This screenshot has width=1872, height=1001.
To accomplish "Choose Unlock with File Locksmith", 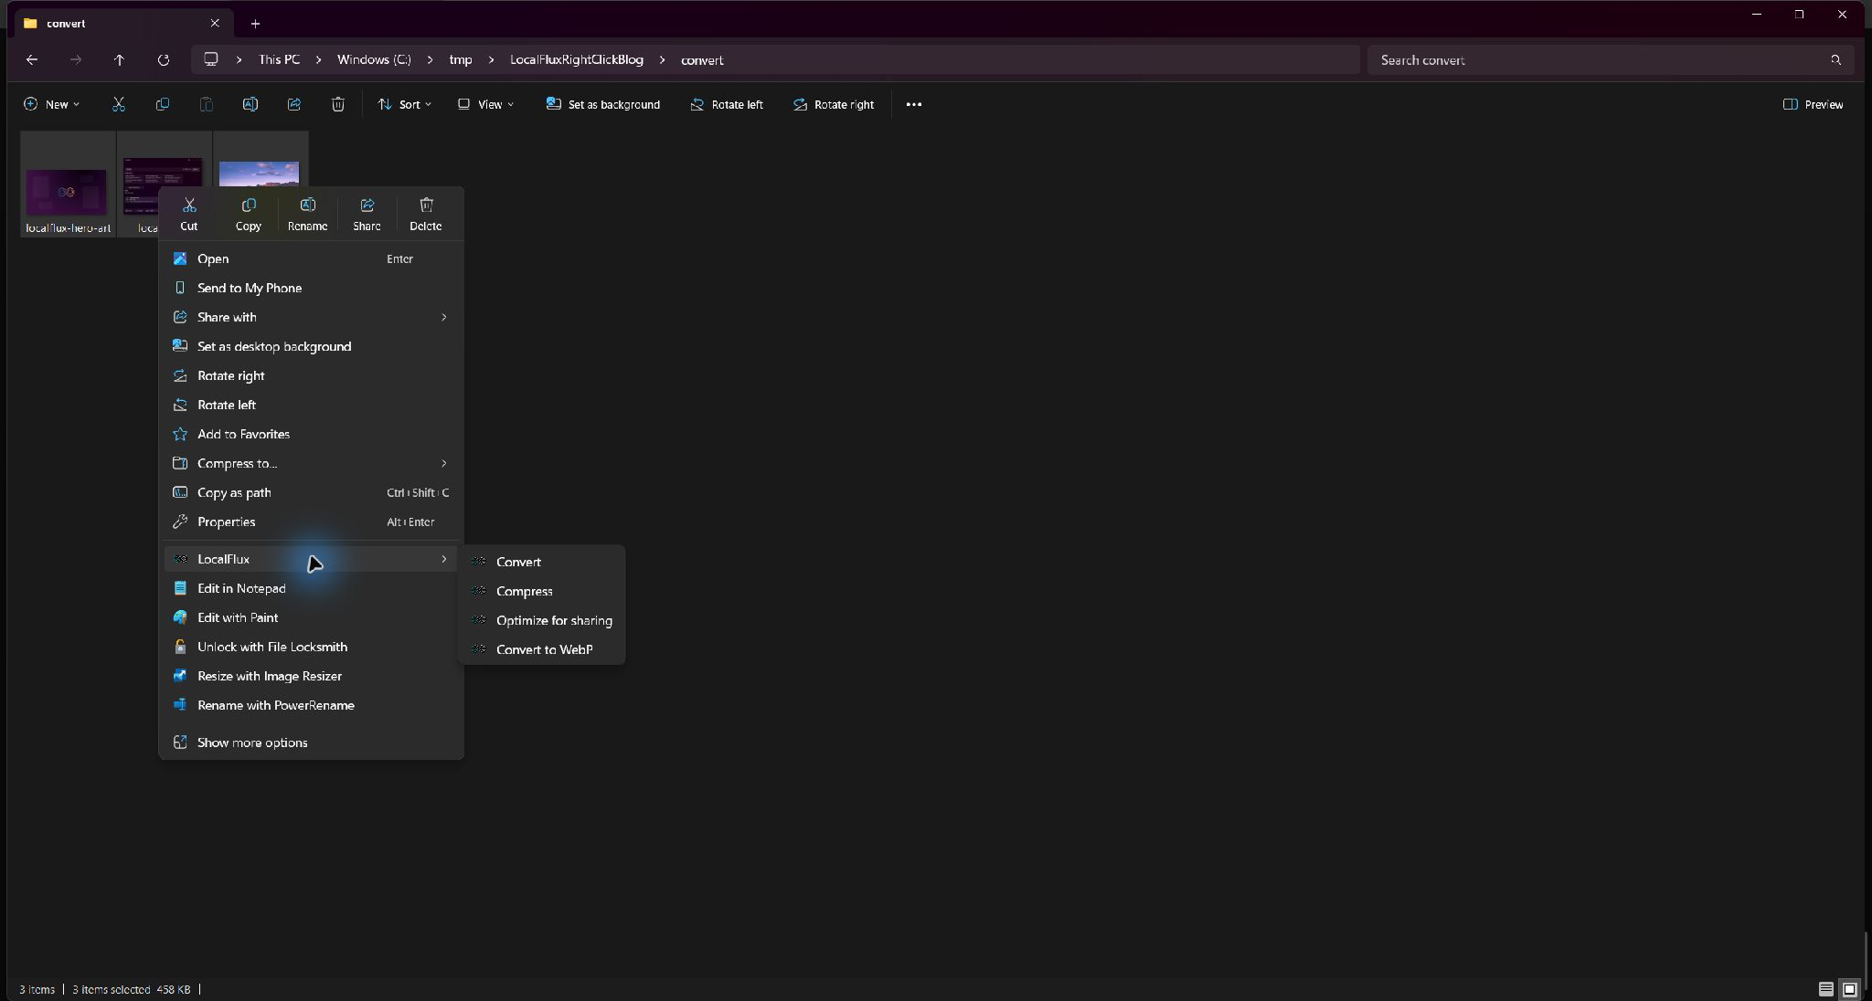I will (x=311, y=647).
